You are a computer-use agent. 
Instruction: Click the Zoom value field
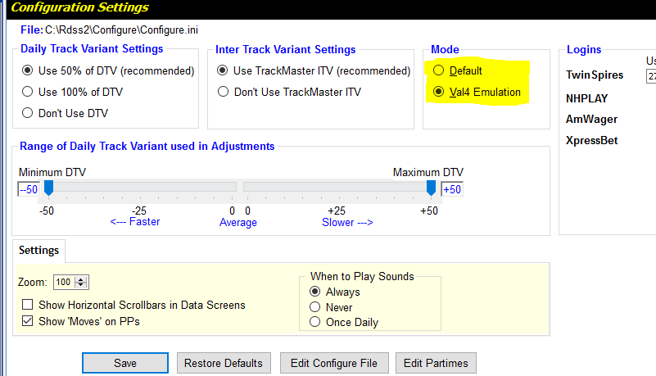click(64, 282)
